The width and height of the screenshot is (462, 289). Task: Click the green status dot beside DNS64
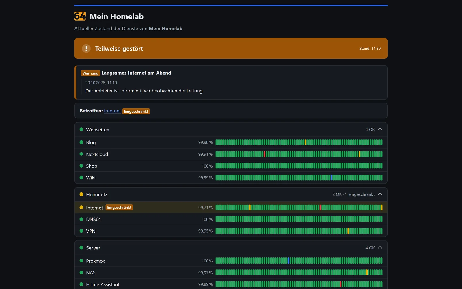coord(81,219)
